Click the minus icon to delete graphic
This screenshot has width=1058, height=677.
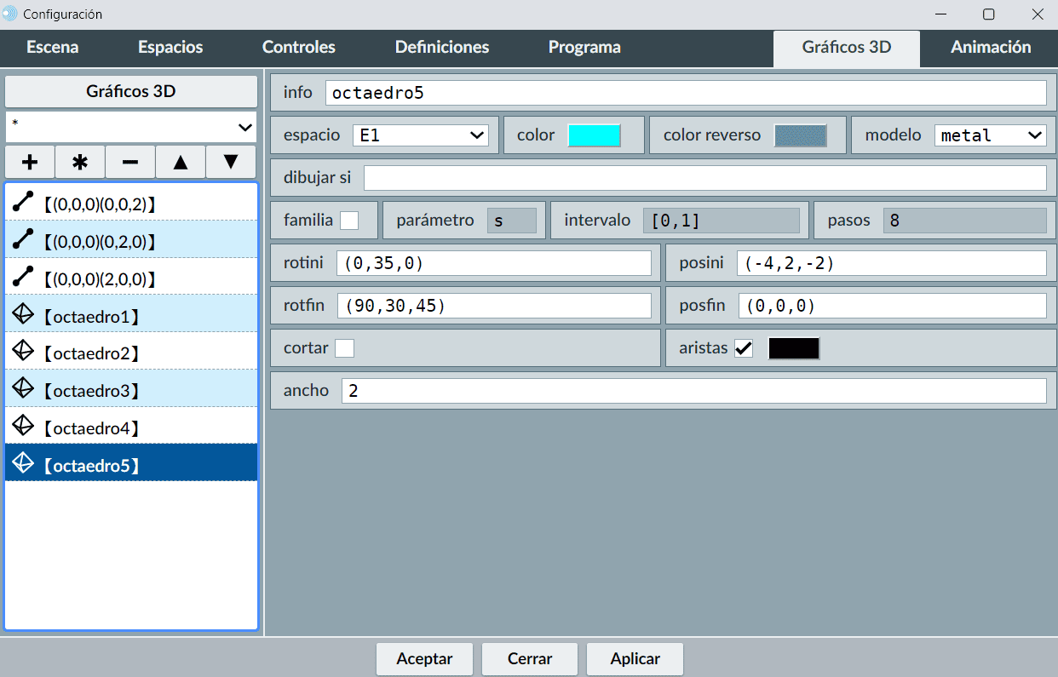pos(130,162)
